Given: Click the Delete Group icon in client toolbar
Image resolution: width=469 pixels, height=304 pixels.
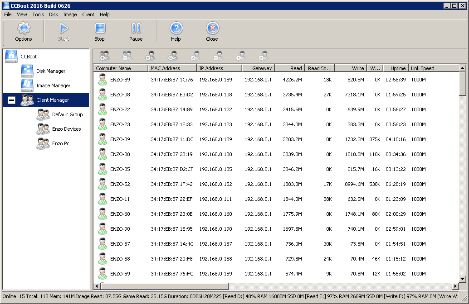Looking at the screenshot, I should [127, 55].
